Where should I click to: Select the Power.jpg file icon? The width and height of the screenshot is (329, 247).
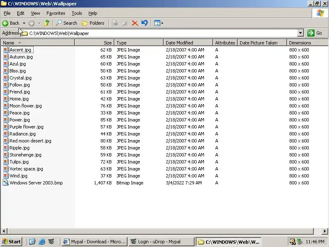[x=6, y=120]
